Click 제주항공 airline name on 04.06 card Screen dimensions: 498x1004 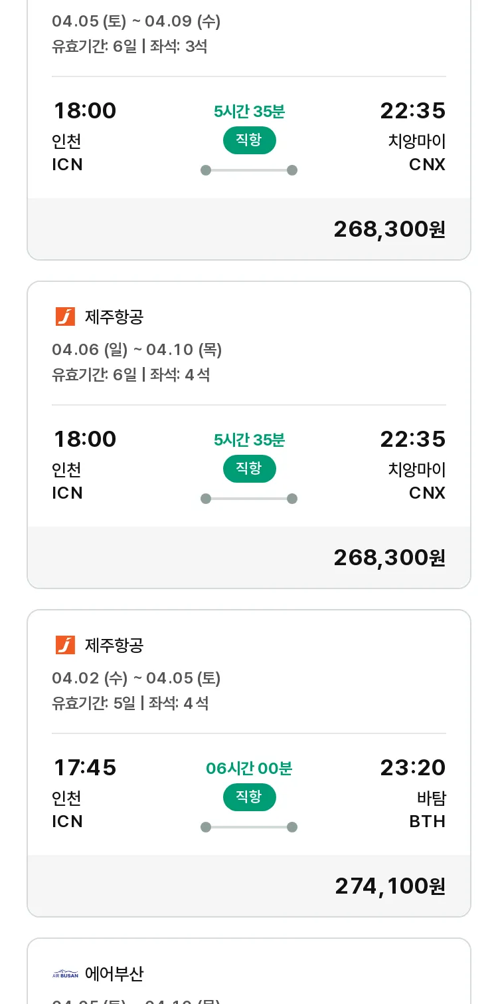(114, 317)
